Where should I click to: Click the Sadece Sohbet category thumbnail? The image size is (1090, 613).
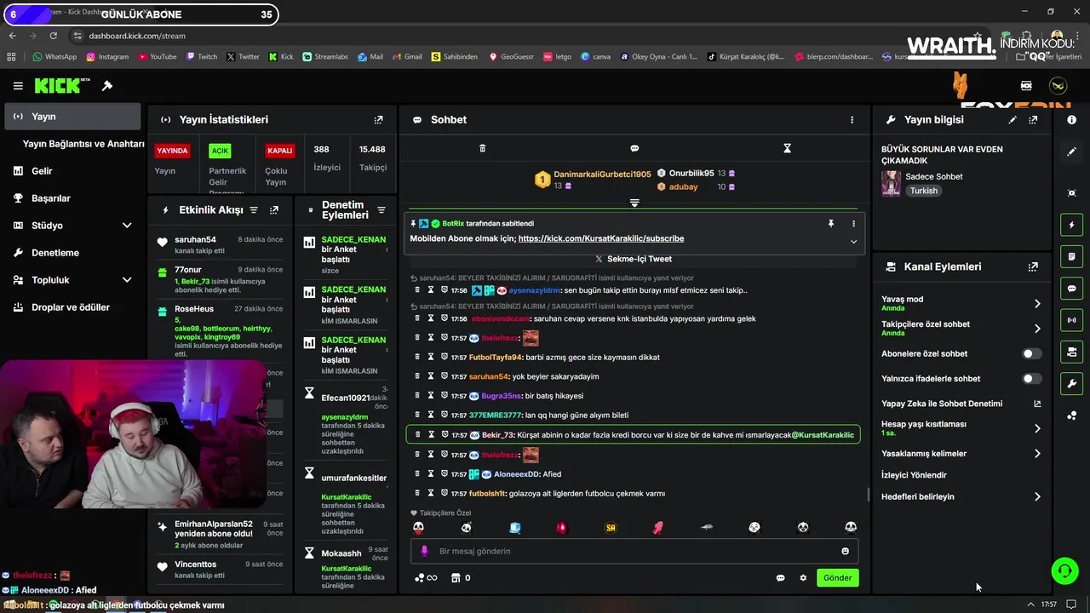click(x=891, y=183)
